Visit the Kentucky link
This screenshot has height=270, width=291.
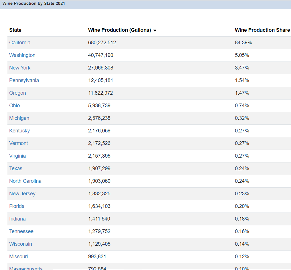tap(19, 131)
